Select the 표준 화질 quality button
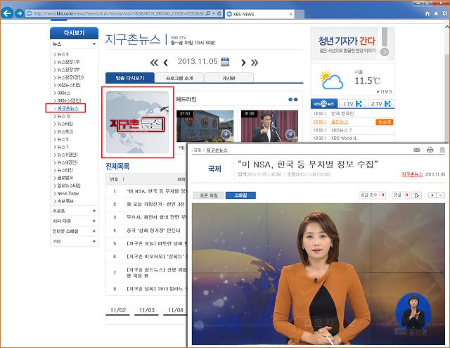This screenshot has width=450, height=348. pos(209,195)
